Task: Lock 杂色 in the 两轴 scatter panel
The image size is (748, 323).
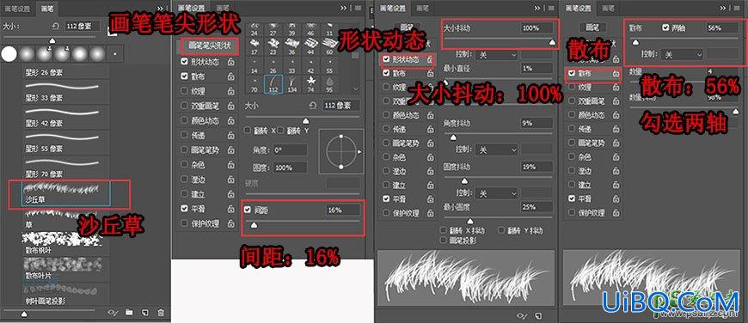Action: point(616,156)
